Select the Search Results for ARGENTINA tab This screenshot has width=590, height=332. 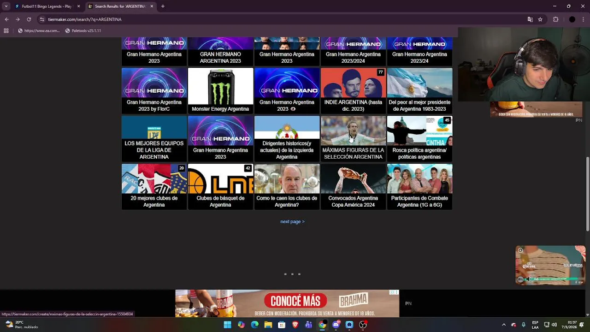click(x=120, y=6)
